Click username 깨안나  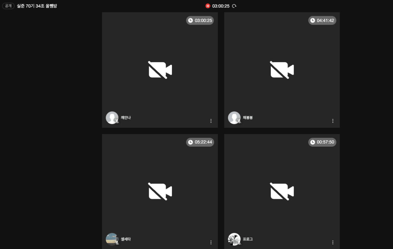click(x=126, y=118)
